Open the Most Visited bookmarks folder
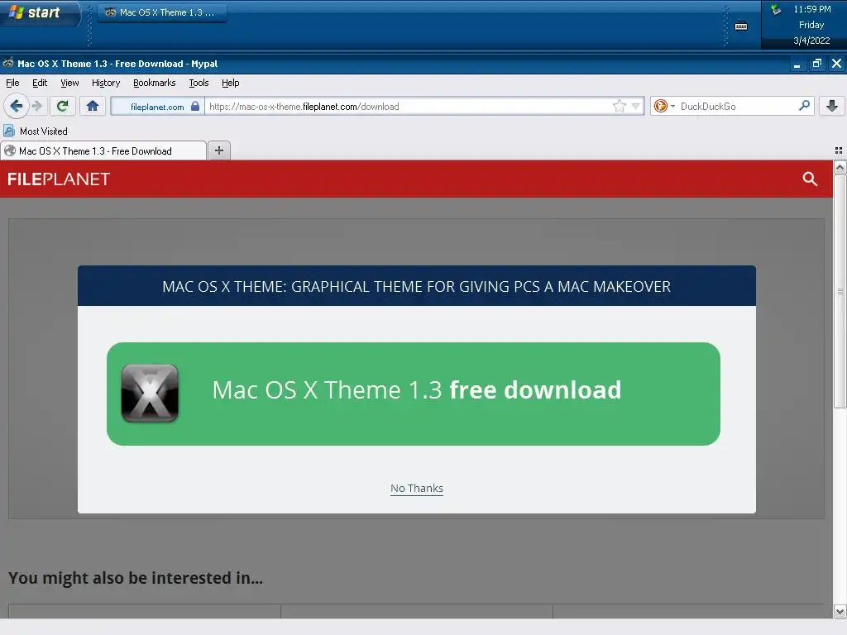The width and height of the screenshot is (847, 635). click(36, 131)
